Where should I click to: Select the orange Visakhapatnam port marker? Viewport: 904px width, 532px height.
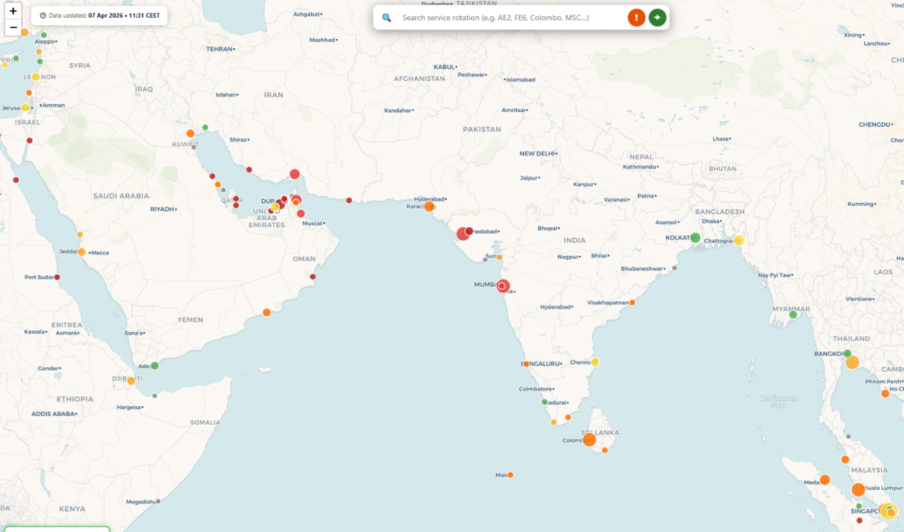(x=632, y=303)
